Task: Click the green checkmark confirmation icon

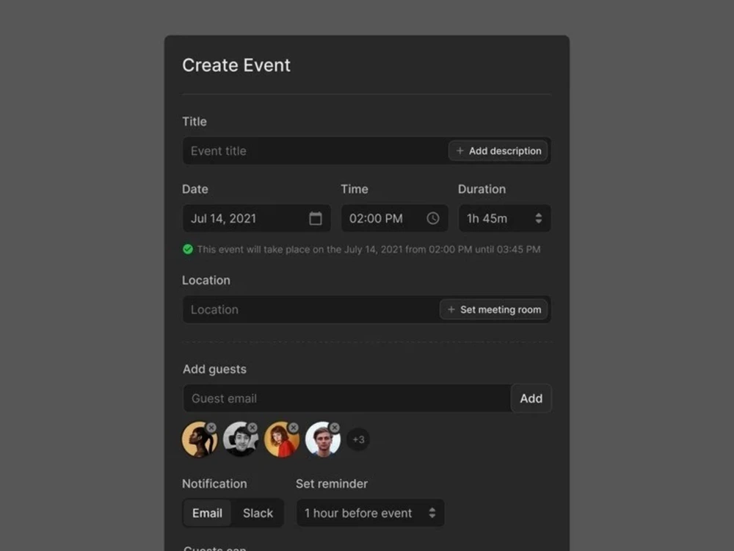Action: point(188,249)
